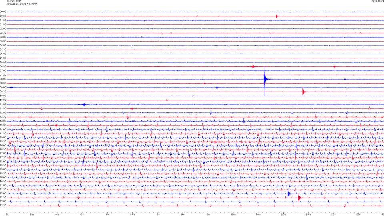Click the '19:00' time label
The image size is (384, 216).
[3, 170]
